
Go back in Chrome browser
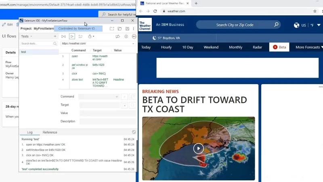[141, 11]
